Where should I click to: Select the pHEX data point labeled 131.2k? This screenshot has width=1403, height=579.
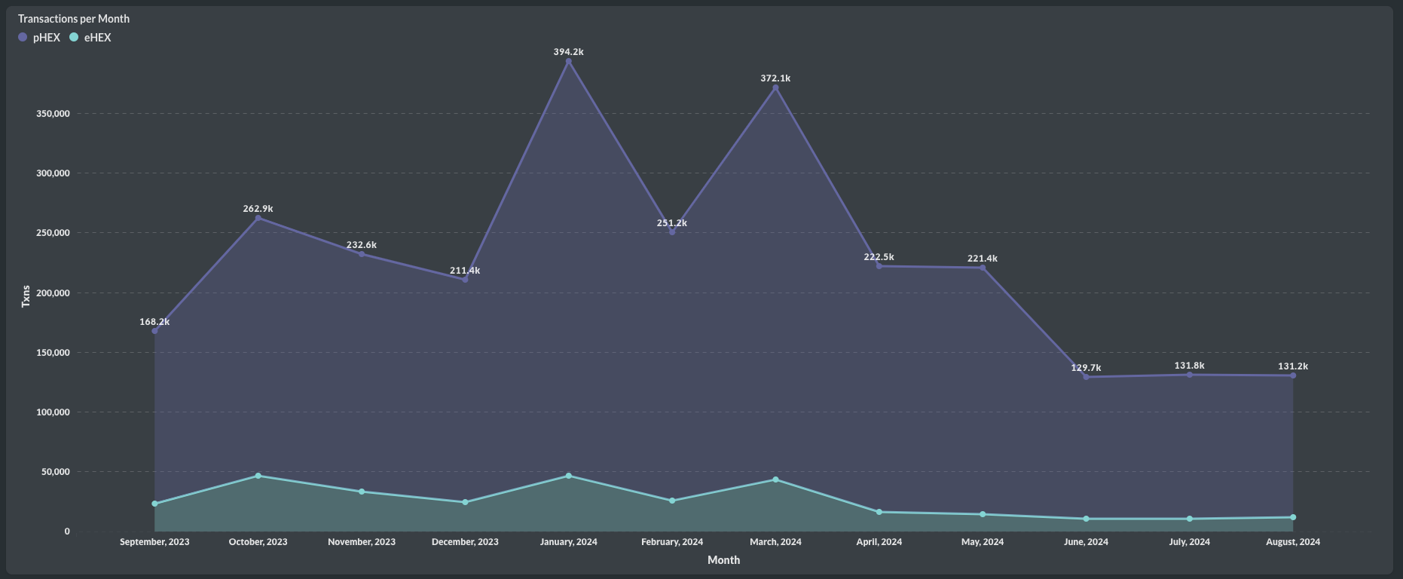point(1293,375)
